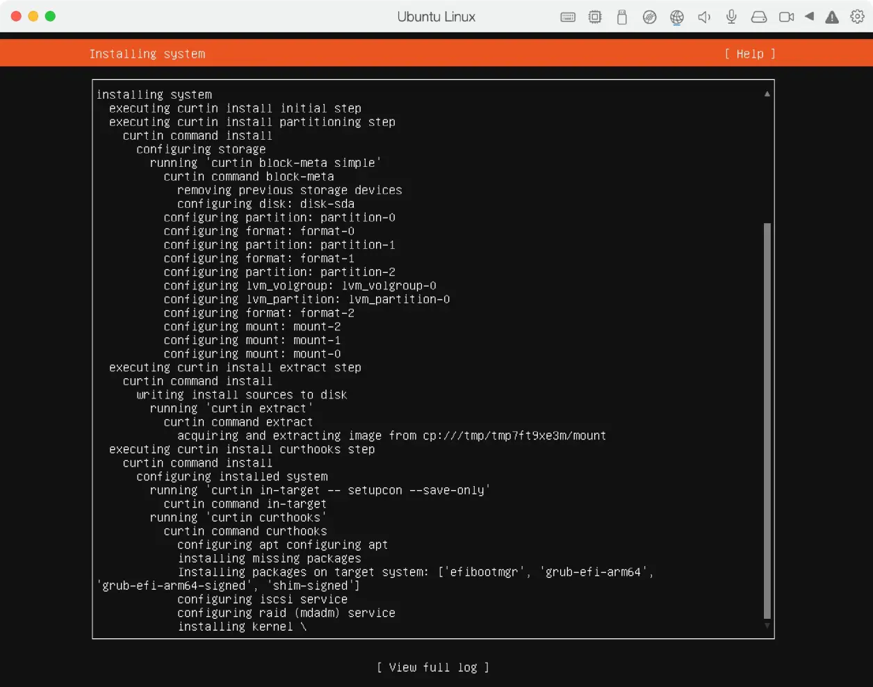Click the line "configuring partition: partition-2"
Screen dimensions: 873x687
279,273
